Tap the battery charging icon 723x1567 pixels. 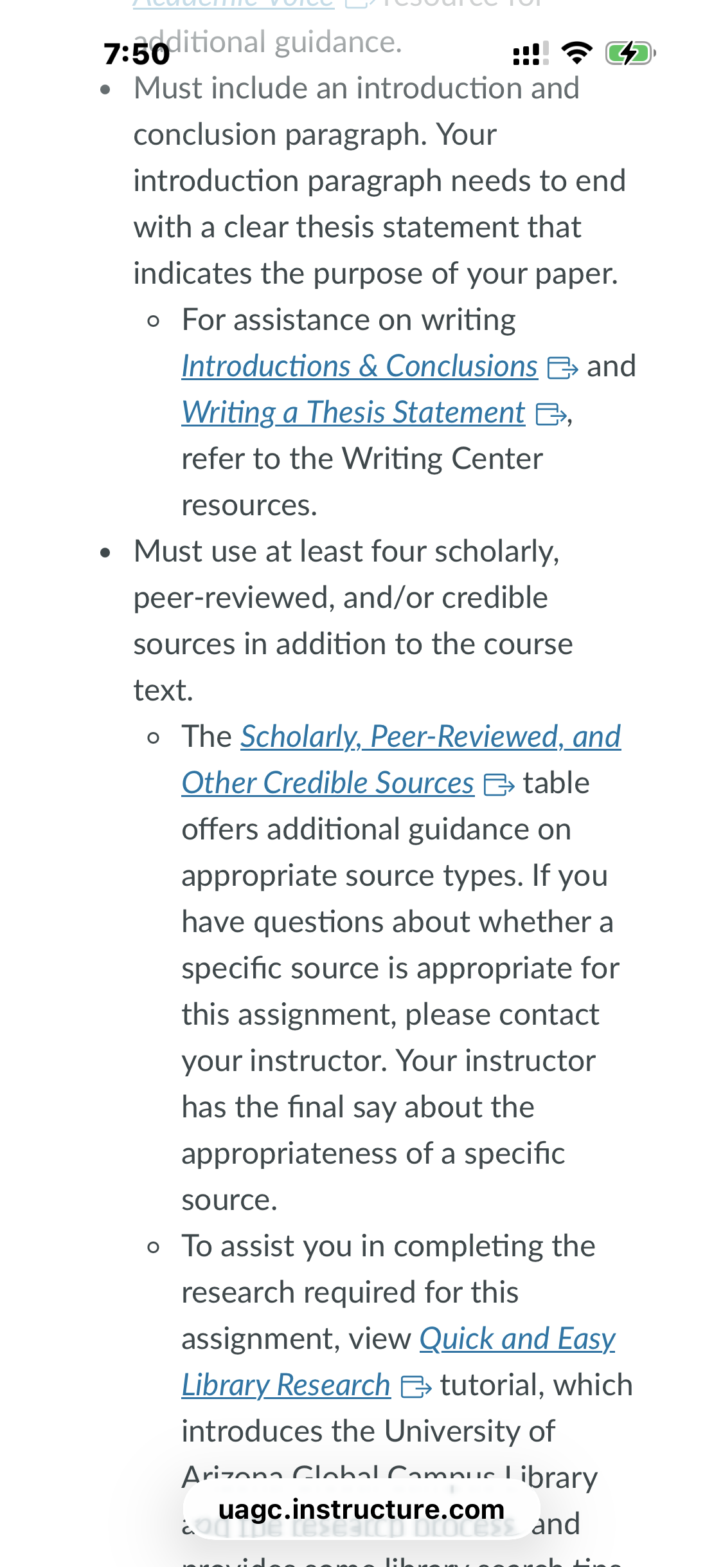click(630, 53)
